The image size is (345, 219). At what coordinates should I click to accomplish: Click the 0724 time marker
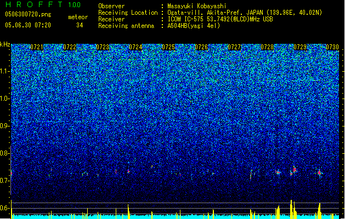[x=135, y=47]
